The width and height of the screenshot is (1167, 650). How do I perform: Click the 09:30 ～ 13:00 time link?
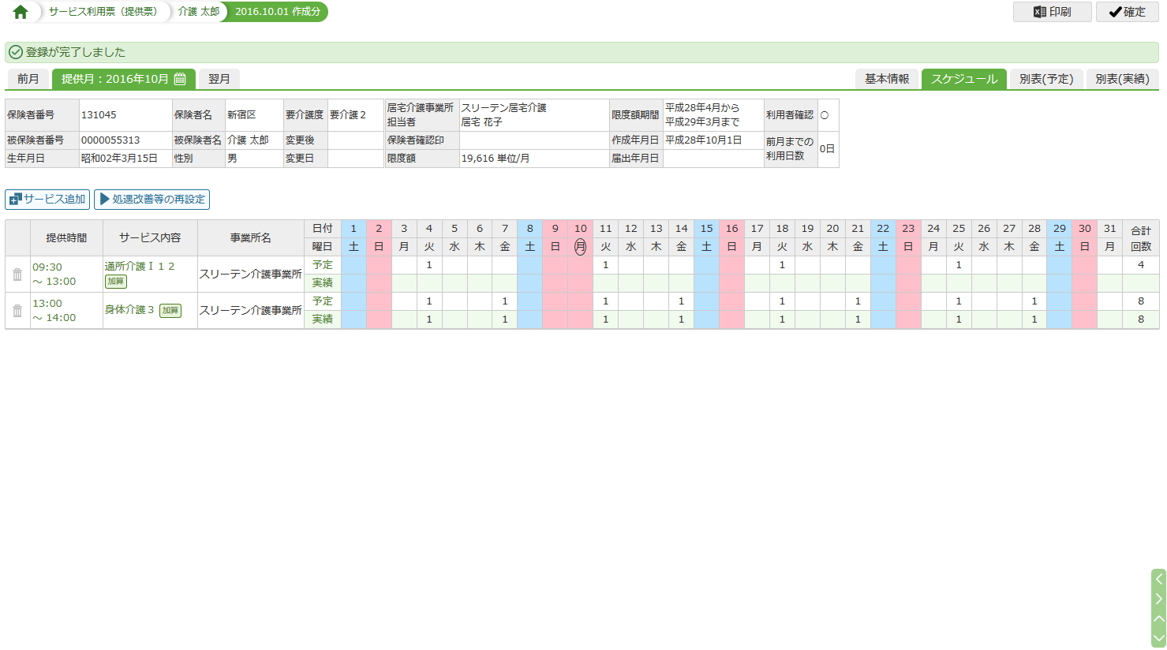pyautogui.click(x=54, y=275)
